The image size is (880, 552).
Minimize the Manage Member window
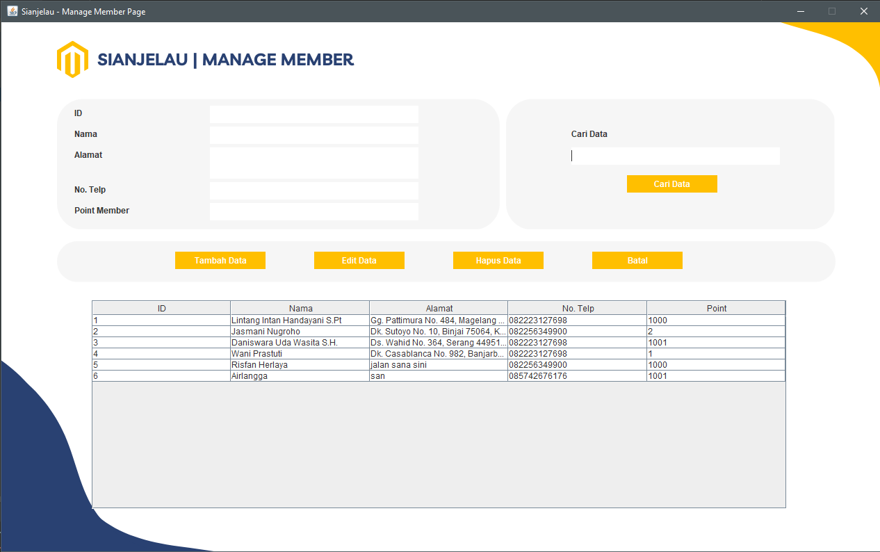pyautogui.click(x=801, y=11)
